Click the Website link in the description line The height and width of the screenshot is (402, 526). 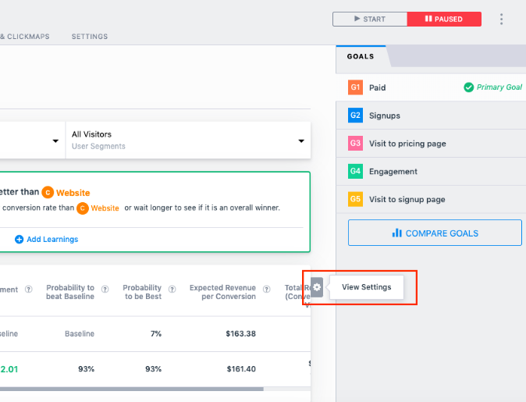[105, 208]
